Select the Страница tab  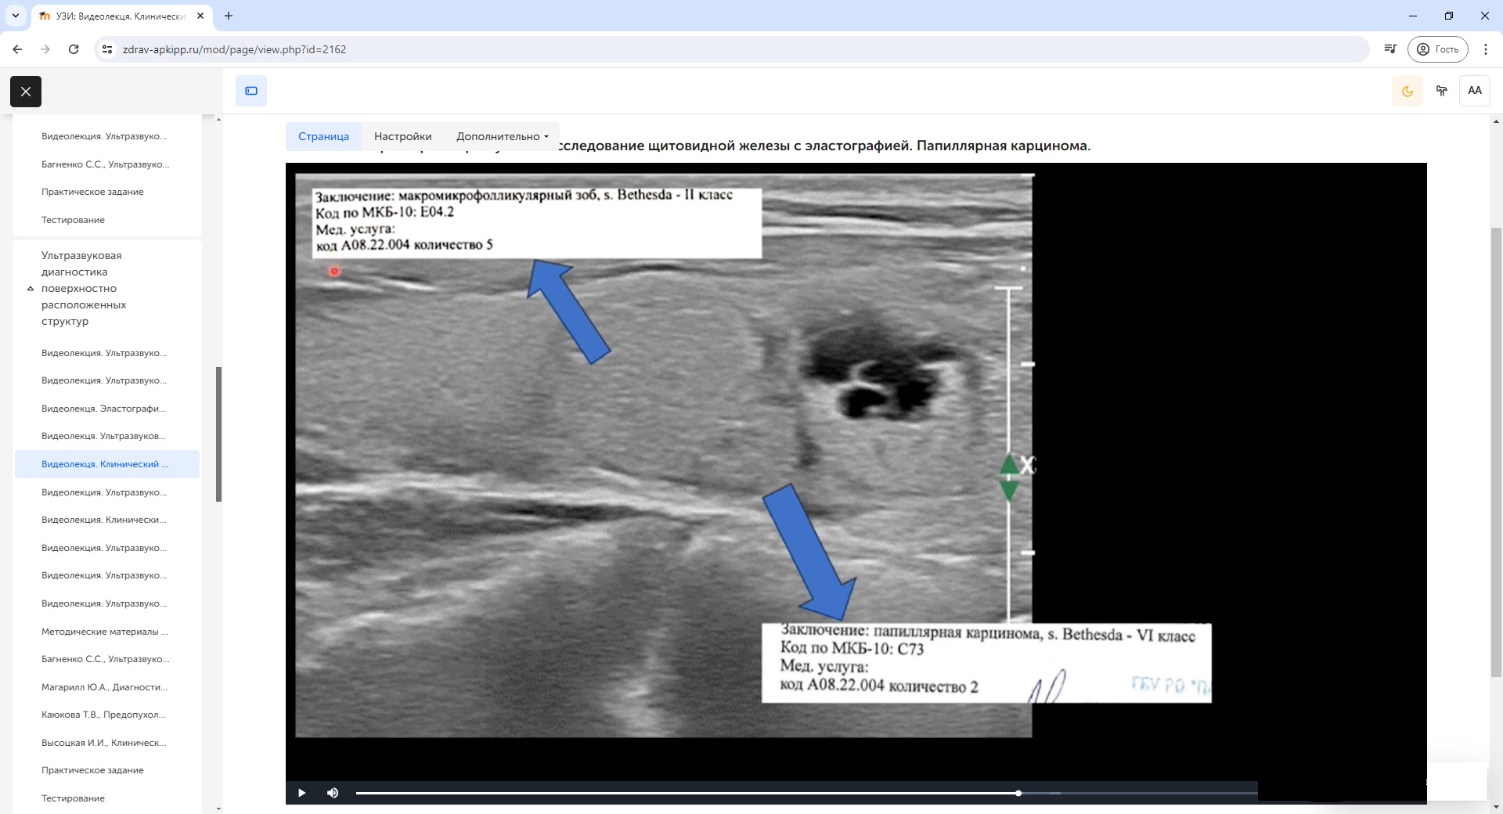coord(323,136)
